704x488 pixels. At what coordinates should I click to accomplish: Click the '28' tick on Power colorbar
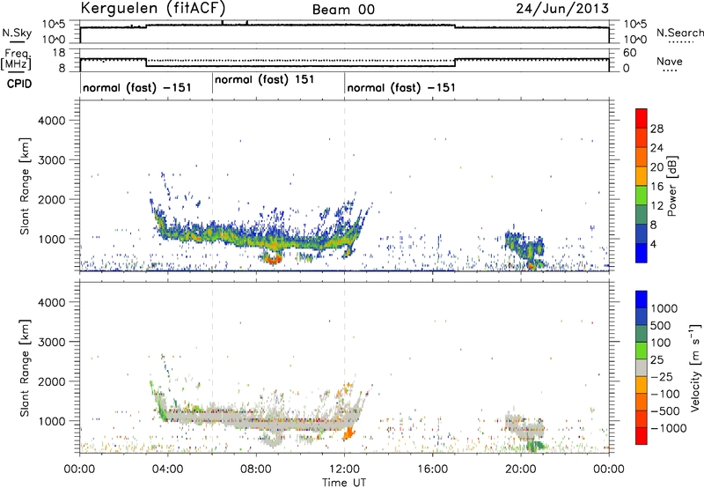(x=656, y=129)
